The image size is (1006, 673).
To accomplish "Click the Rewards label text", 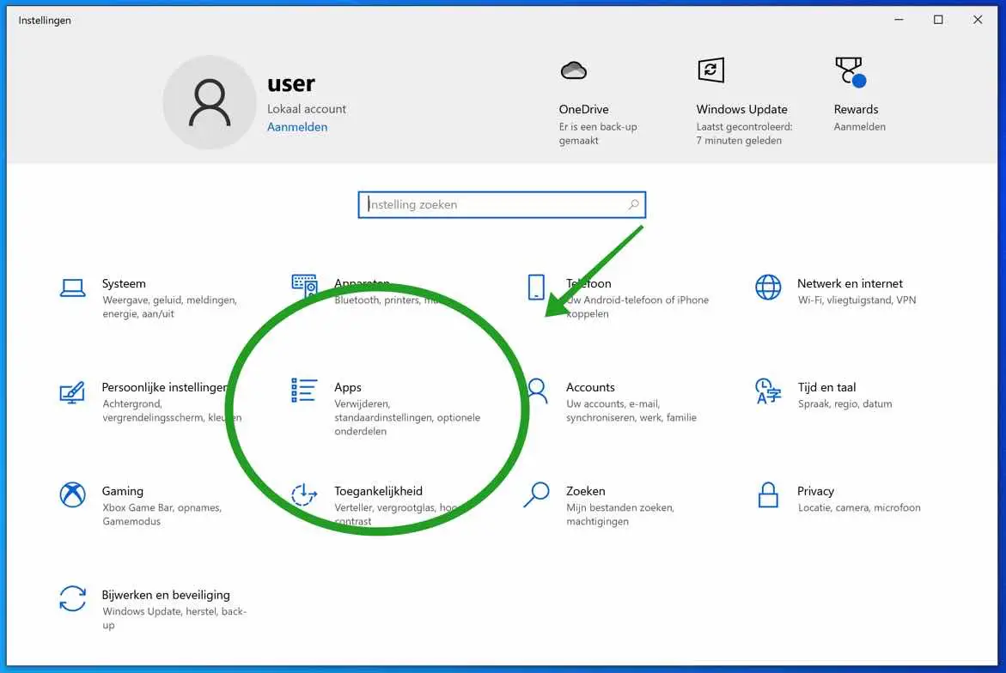I will (856, 109).
